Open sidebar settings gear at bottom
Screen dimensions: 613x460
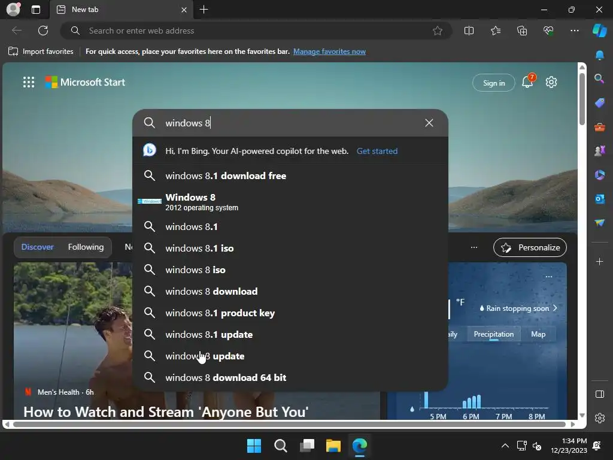tap(600, 418)
